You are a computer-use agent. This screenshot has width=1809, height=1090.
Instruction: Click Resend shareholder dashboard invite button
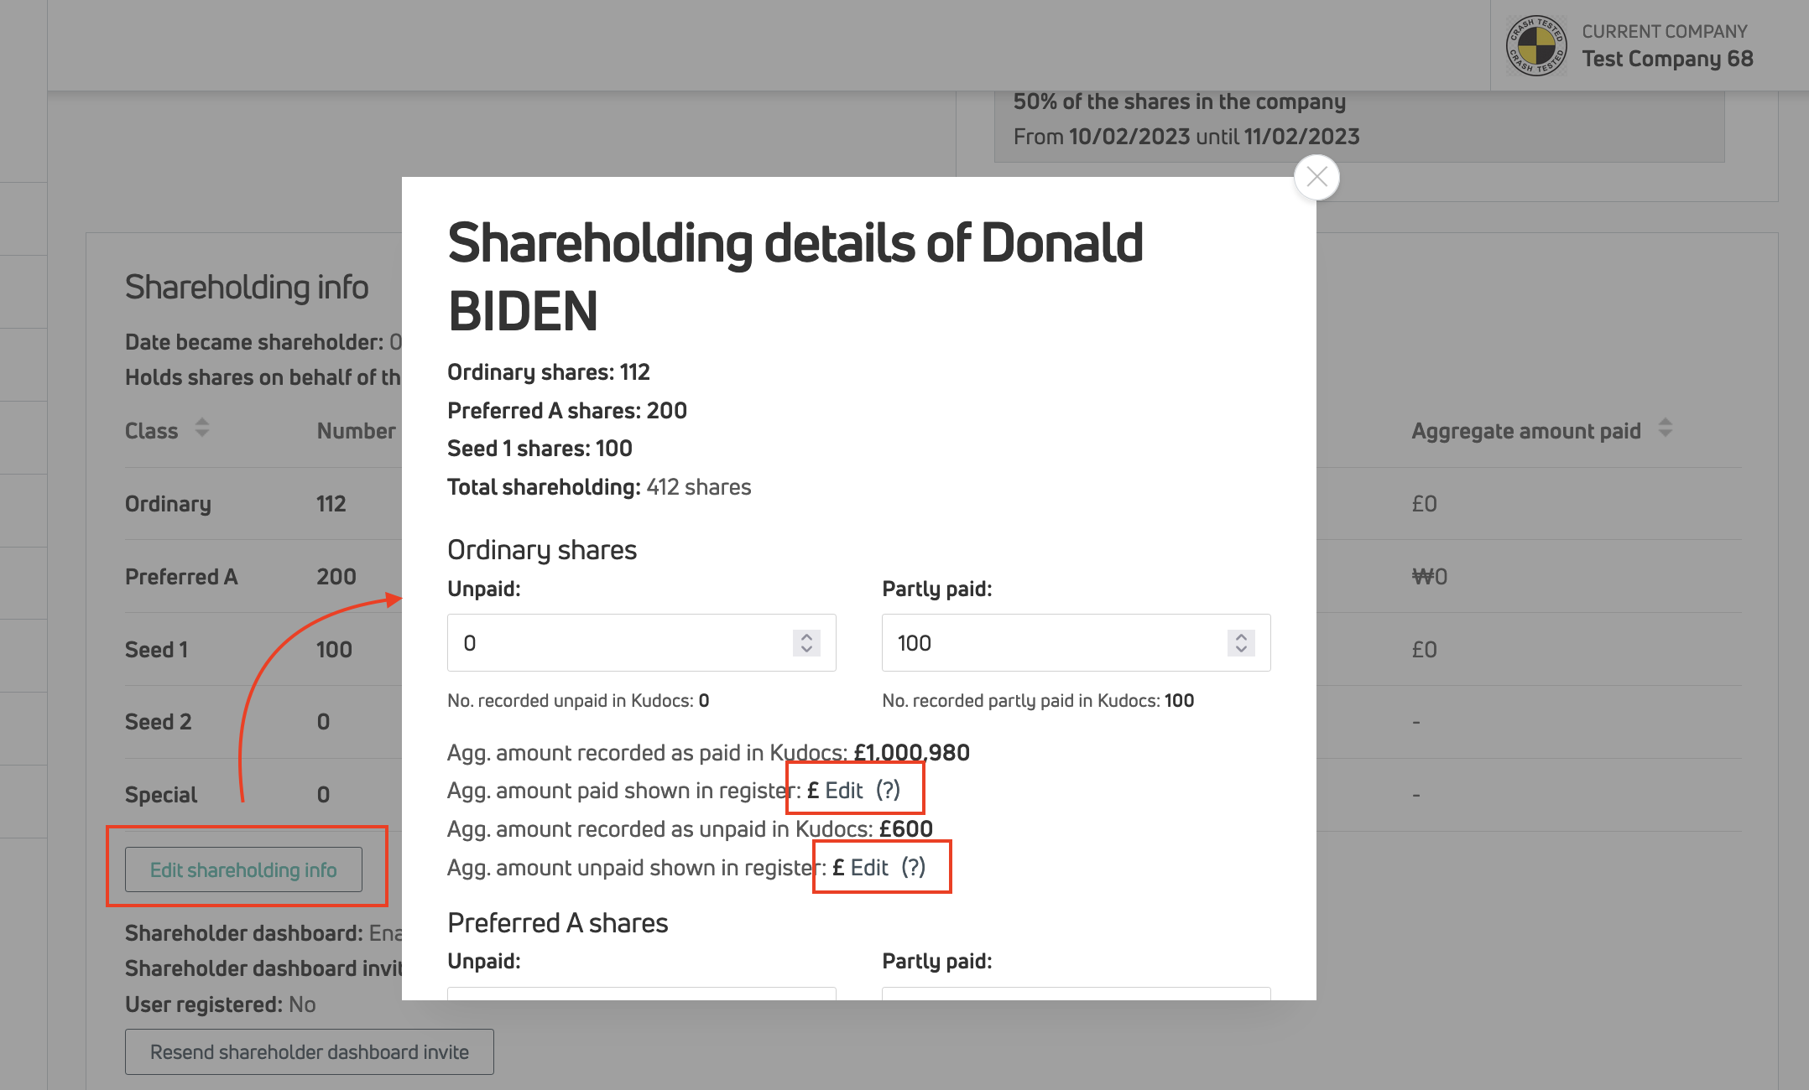click(309, 1052)
